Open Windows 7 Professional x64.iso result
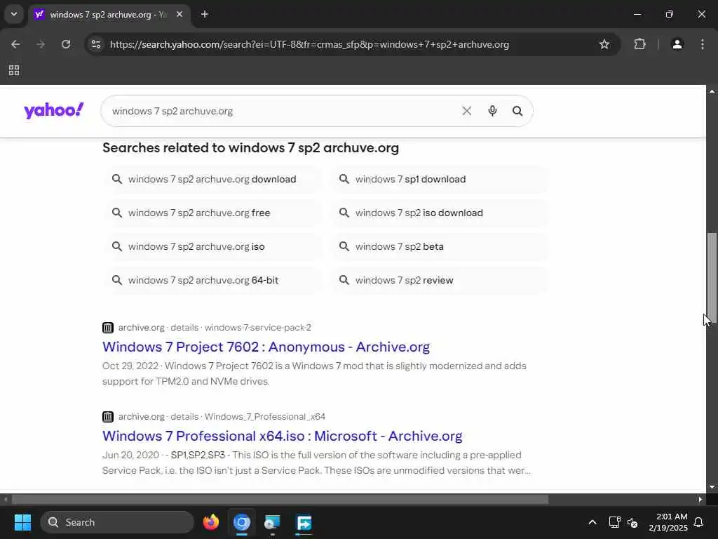Screen dimensions: 718x539 point(282,436)
